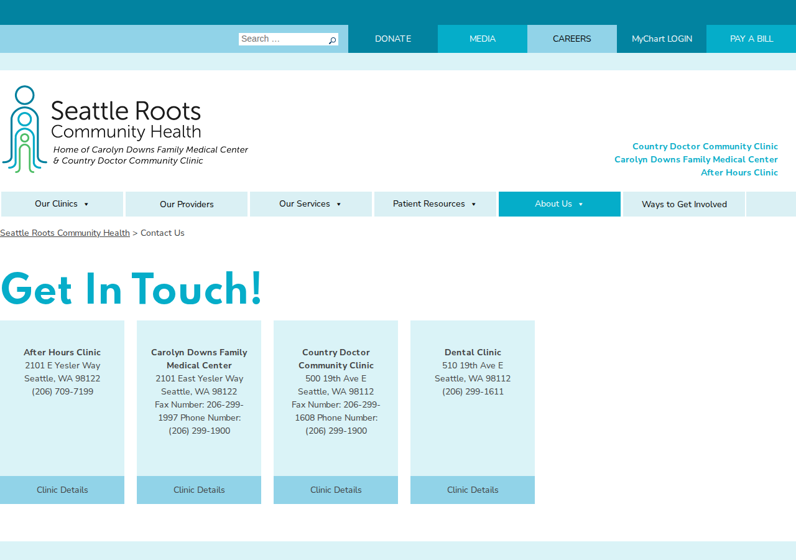The height and width of the screenshot is (560, 796).
Task: Expand the Our Services menu
Action: point(311,204)
